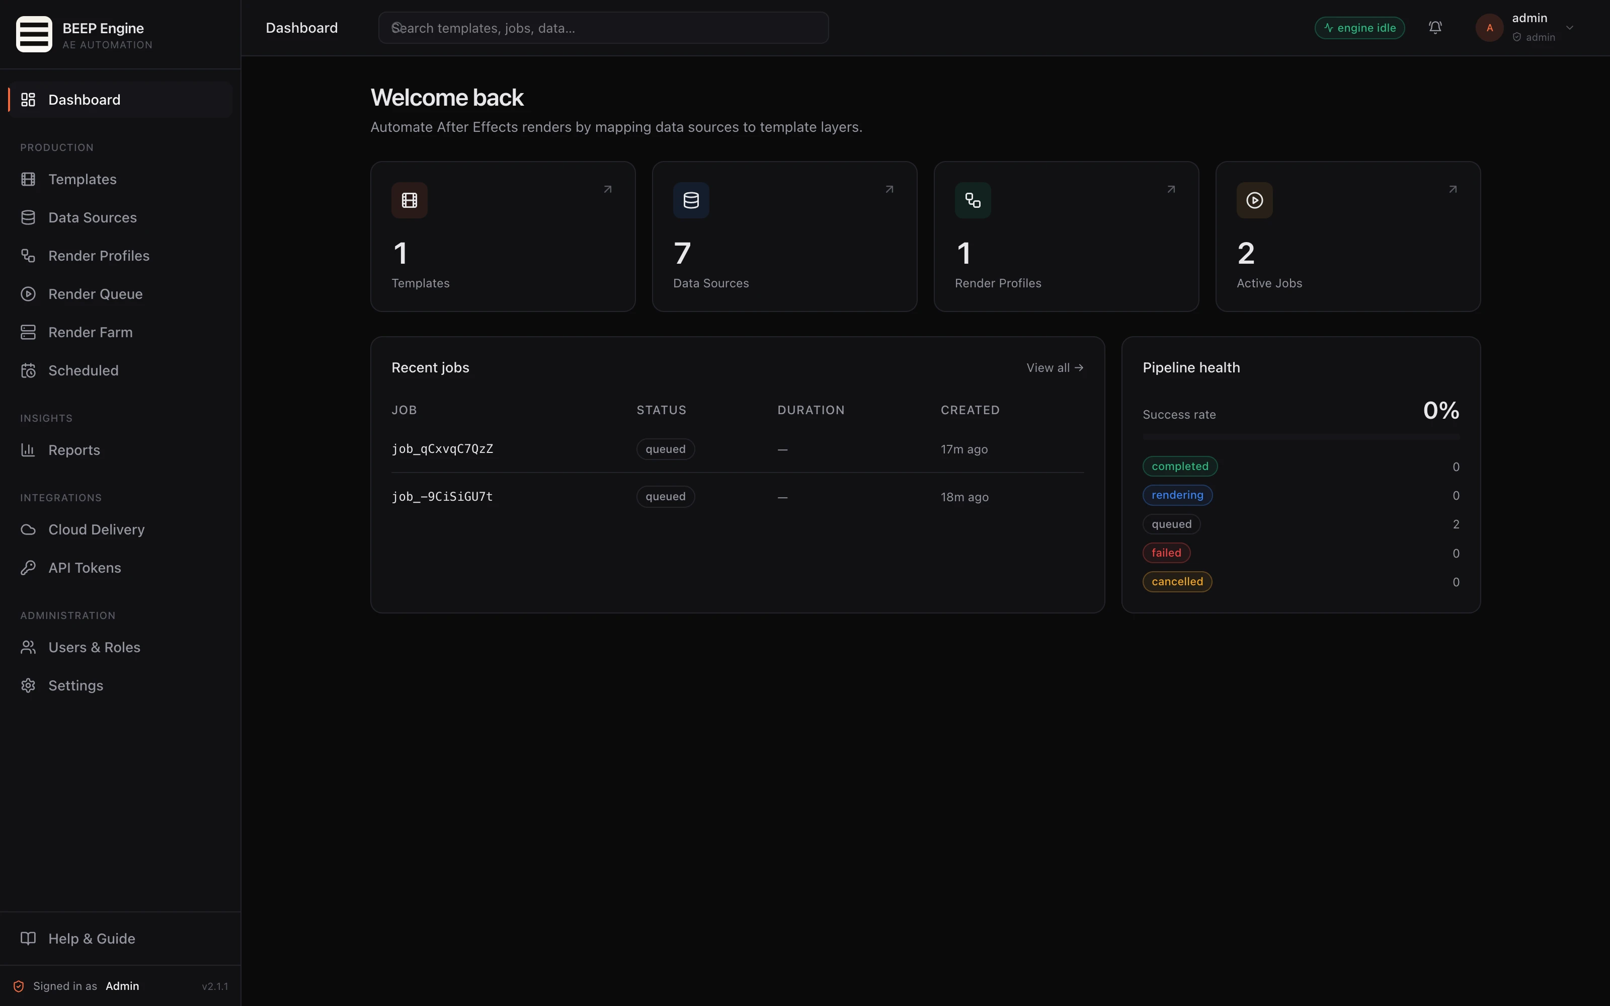Open the Scheduled section
Viewport: 1610px width, 1006px height.
pos(120,370)
